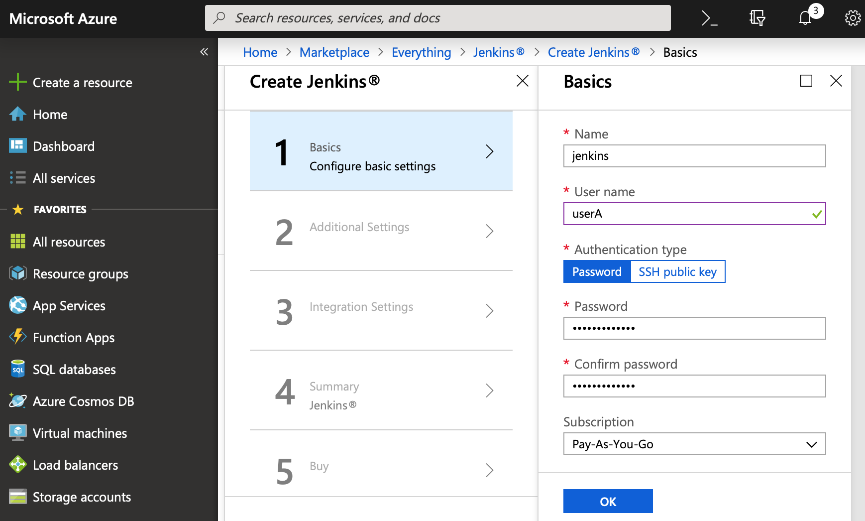Click the Resource groups cube icon
The image size is (865, 521).
(x=17, y=273)
